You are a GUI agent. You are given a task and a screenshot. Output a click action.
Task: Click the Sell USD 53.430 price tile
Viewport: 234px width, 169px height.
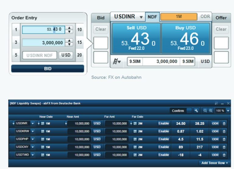coord(136,38)
